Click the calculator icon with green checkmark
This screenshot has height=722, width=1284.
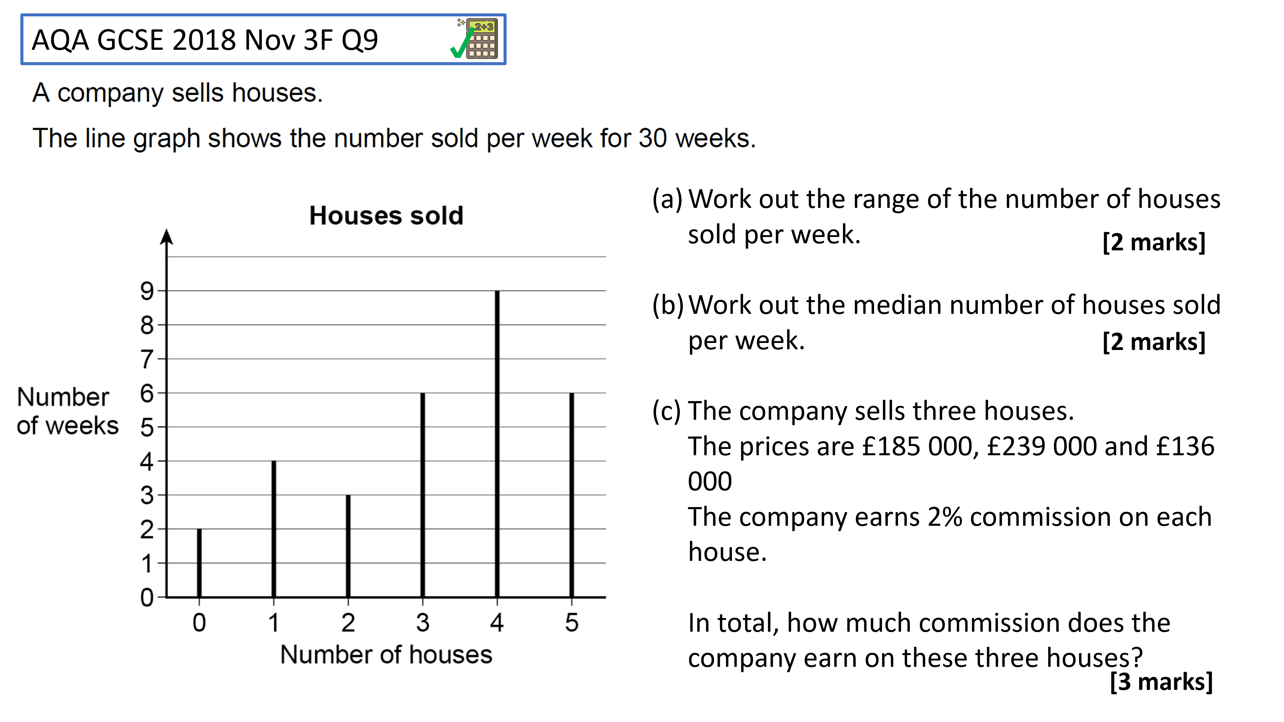click(x=474, y=38)
